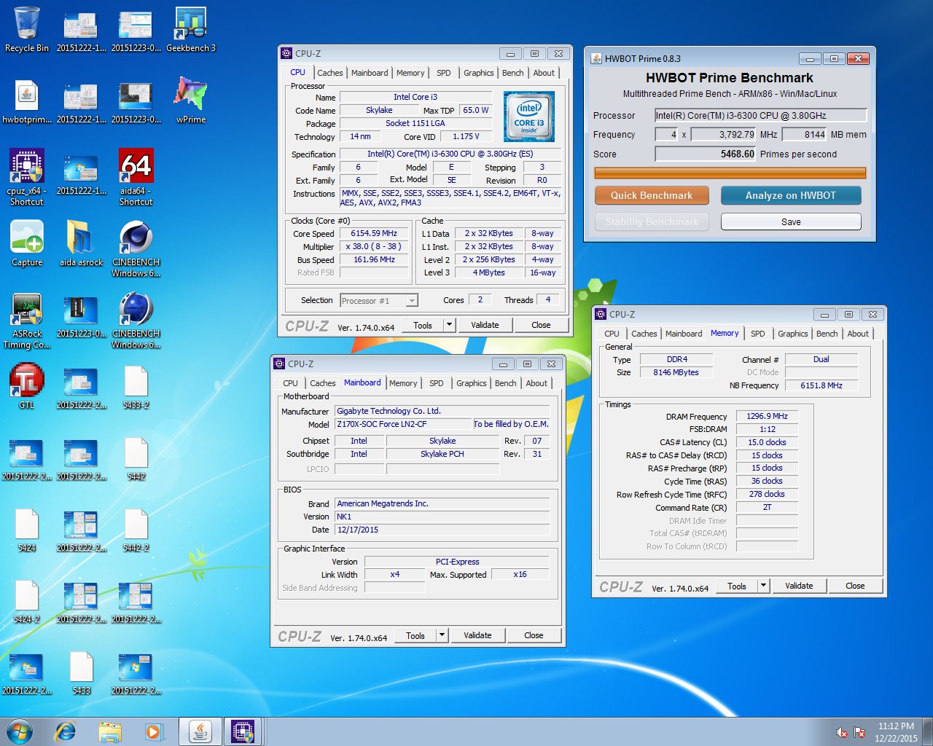The height and width of the screenshot is (746, 933).
Task: Switch to Caches tab in CPU window
Action: click(x=329, y=73)
